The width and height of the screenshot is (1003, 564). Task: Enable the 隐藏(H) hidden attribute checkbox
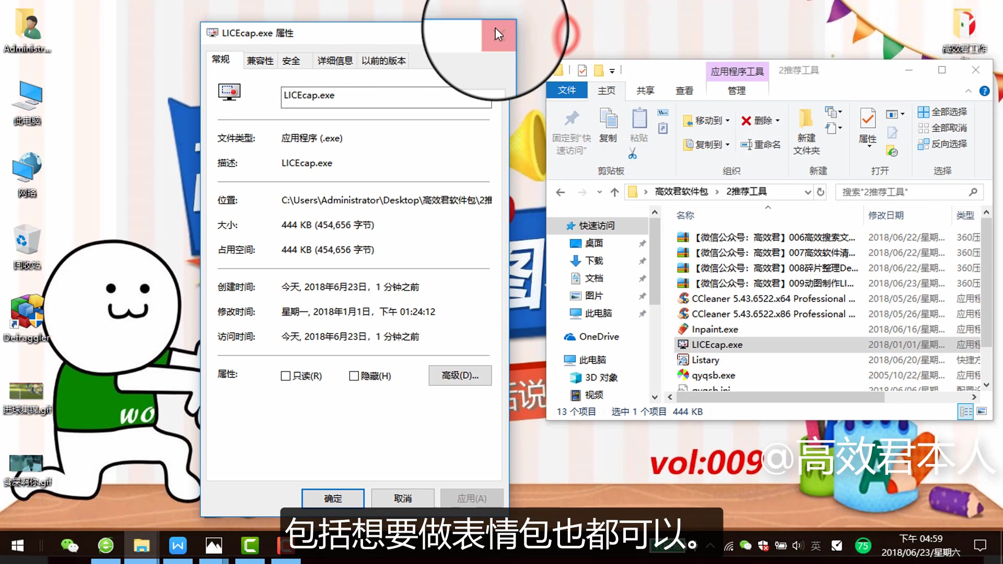click(354, 375)
